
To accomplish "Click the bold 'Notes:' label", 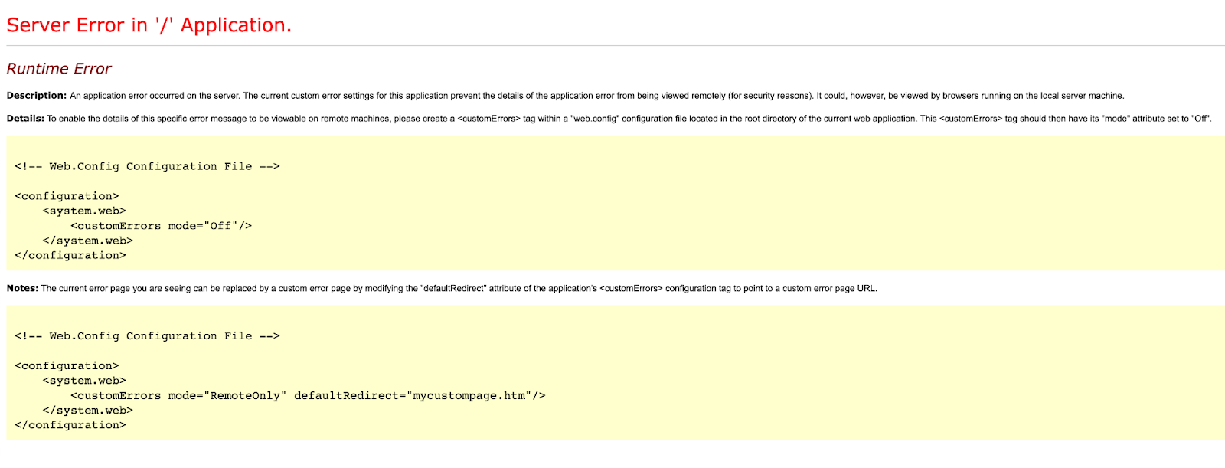I will tap(22, 289).
